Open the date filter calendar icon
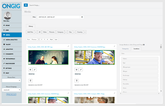 [82, 17]
